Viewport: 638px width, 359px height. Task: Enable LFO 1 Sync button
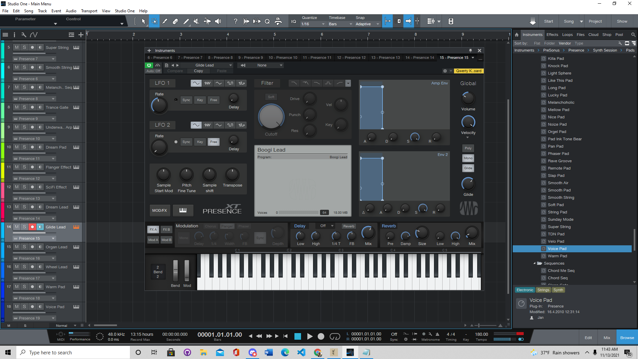(186, 100)
